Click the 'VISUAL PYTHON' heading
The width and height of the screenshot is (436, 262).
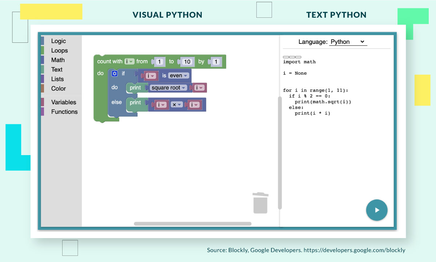coord(167,15)
